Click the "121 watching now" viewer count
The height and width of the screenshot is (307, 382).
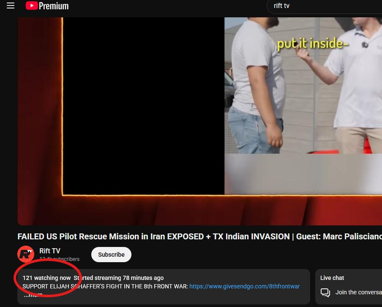[46, 278]
